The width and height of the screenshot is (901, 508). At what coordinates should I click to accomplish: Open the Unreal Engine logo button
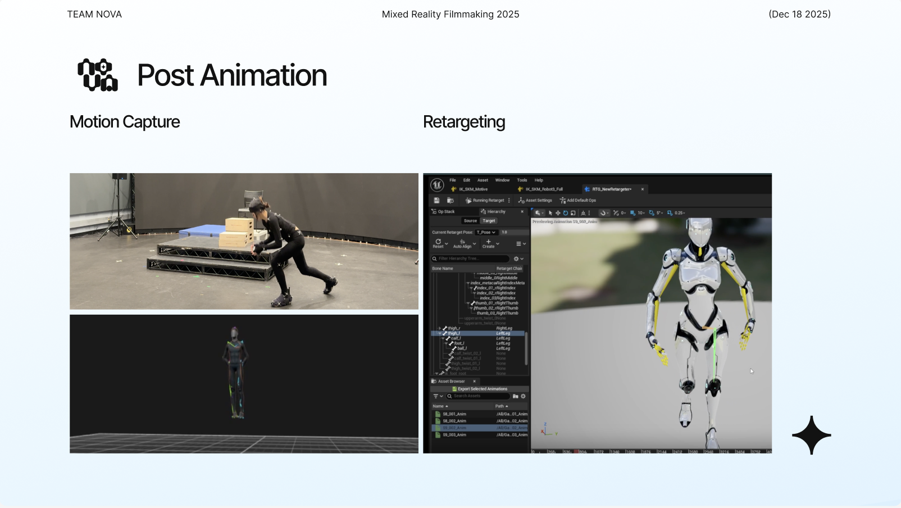point(437,185)
